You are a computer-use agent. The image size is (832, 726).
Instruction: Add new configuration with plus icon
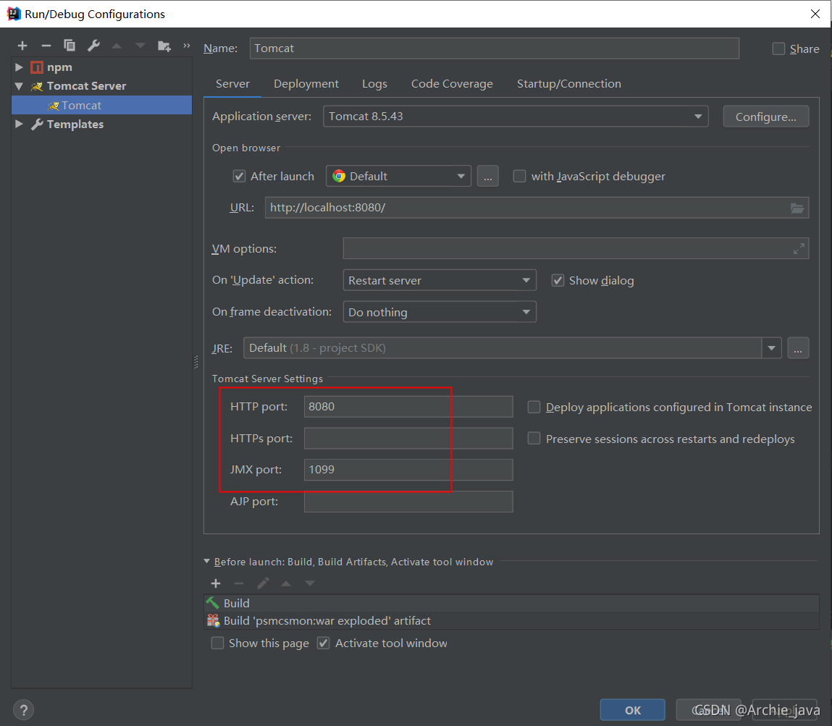pos(22,46)
